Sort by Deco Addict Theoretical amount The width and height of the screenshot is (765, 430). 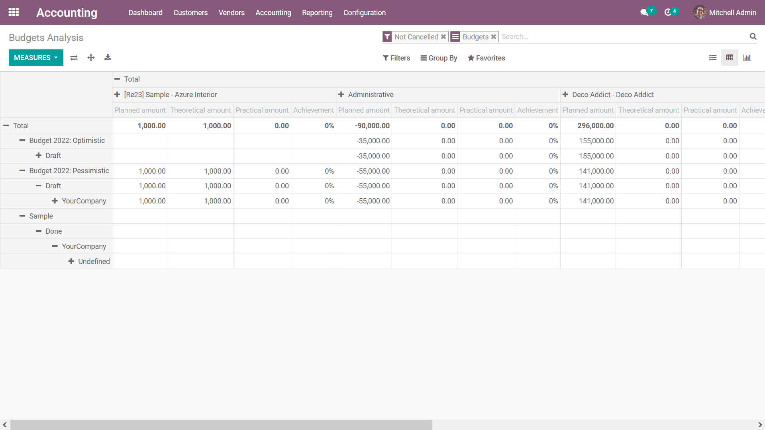649,110
